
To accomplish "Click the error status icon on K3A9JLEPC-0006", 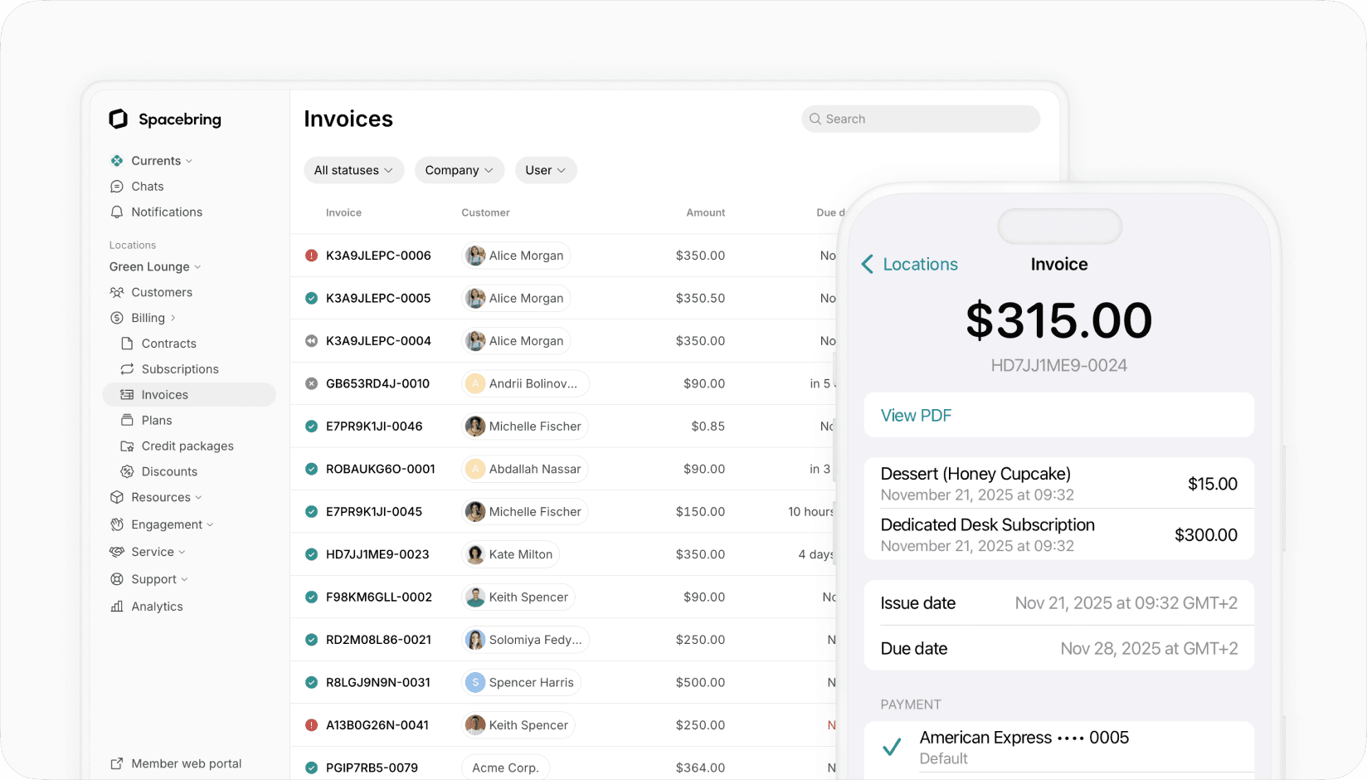I will (311, 255).
